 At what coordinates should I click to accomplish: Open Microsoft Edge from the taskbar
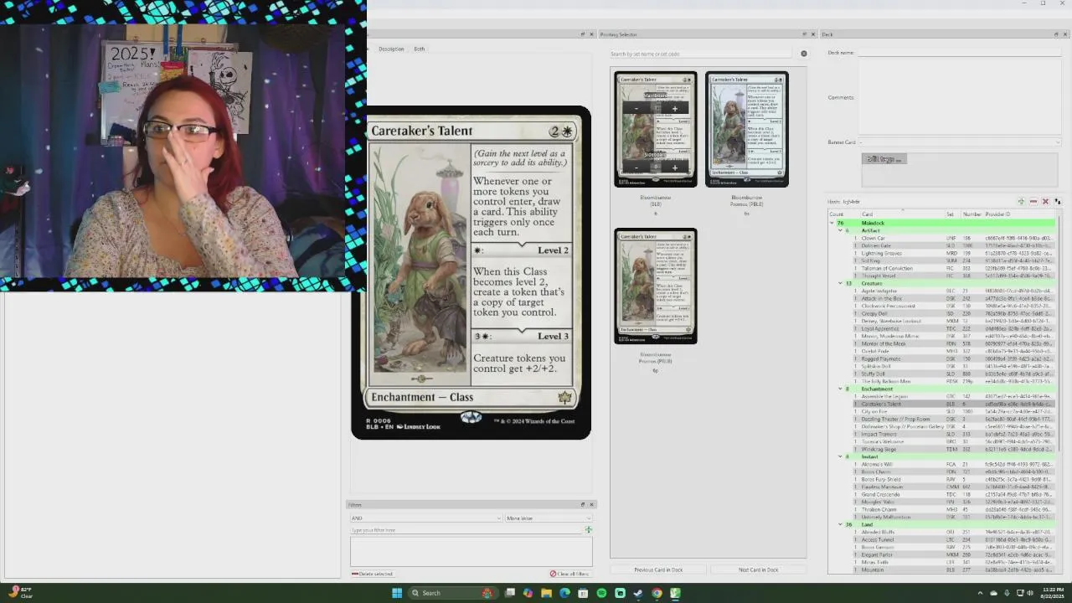point(564,593)
